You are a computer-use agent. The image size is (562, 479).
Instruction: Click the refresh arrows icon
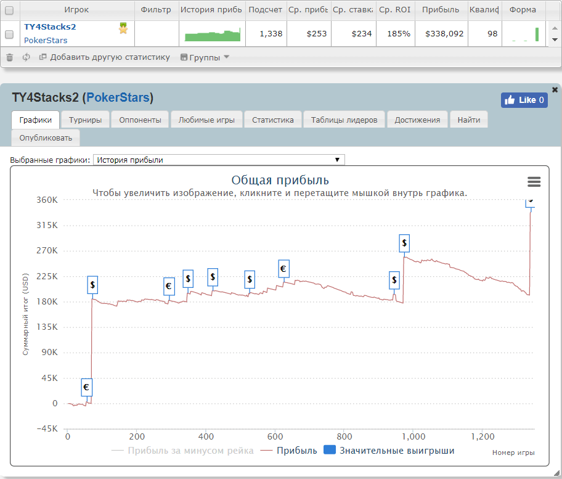26,57
